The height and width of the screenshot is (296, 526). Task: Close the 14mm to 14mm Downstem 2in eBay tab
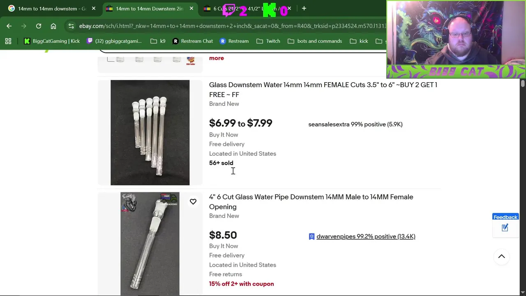(x=191, y=8)
